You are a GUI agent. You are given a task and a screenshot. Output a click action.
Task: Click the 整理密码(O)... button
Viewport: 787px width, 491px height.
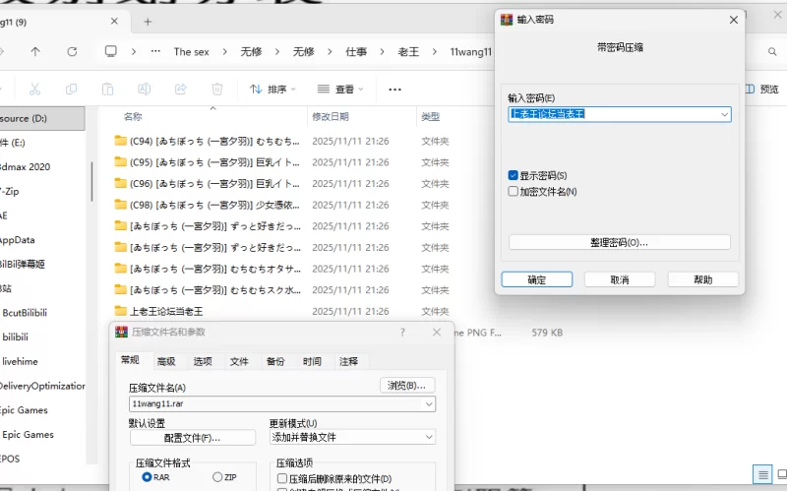point(619,242)
